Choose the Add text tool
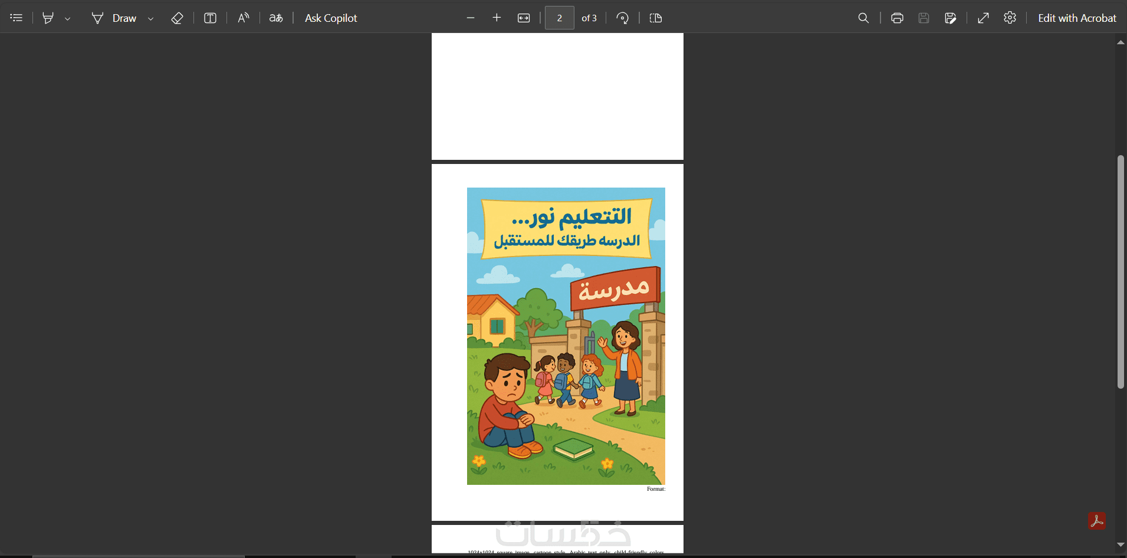The height and width of the screenshot is (558, 1127). [x=210, y=18]
